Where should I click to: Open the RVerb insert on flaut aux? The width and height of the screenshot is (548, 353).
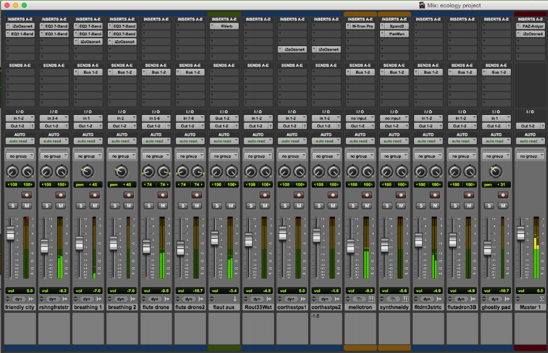[x=224, y=26]
